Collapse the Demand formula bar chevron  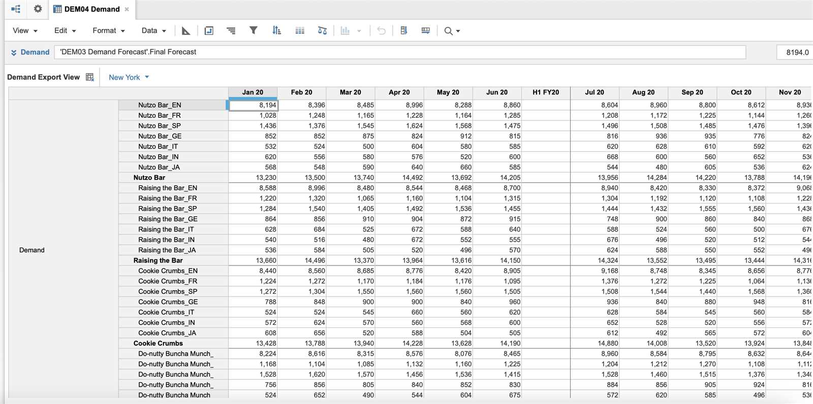pyautogui.click(x=14, y=52)
